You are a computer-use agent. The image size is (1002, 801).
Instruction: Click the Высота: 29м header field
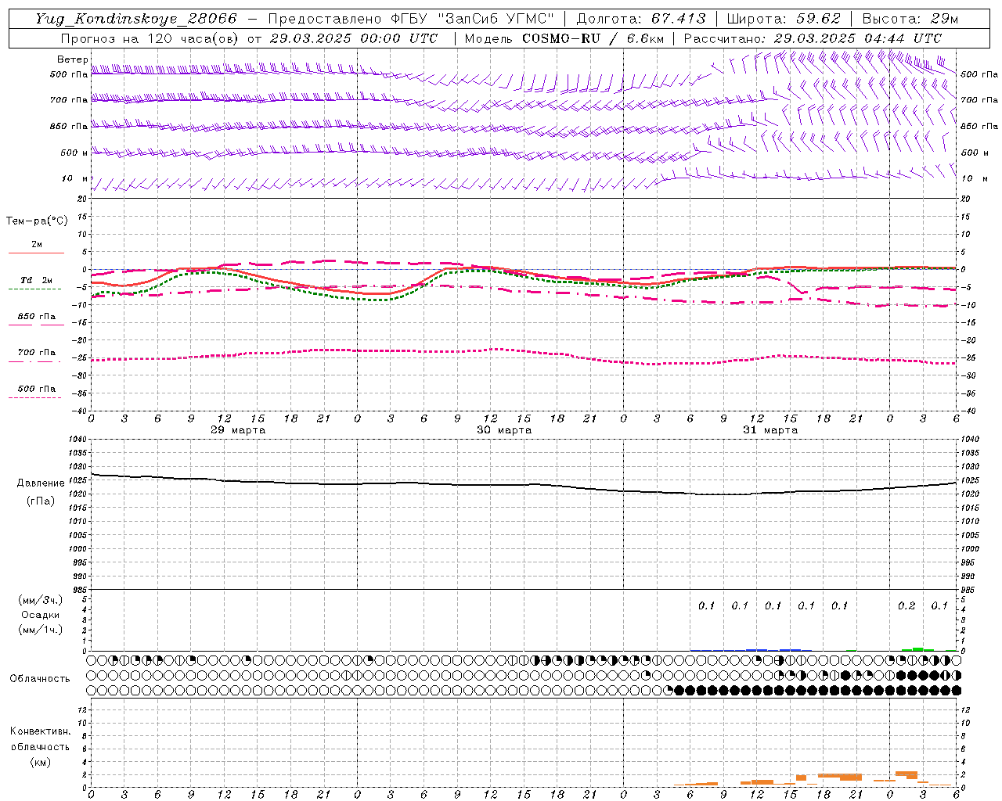(x=910, y=19)
